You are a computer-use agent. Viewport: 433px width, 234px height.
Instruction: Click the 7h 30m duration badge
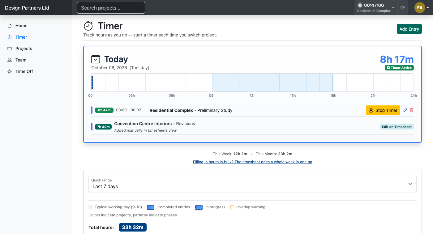pyautogui.click(x=103, y=127)
